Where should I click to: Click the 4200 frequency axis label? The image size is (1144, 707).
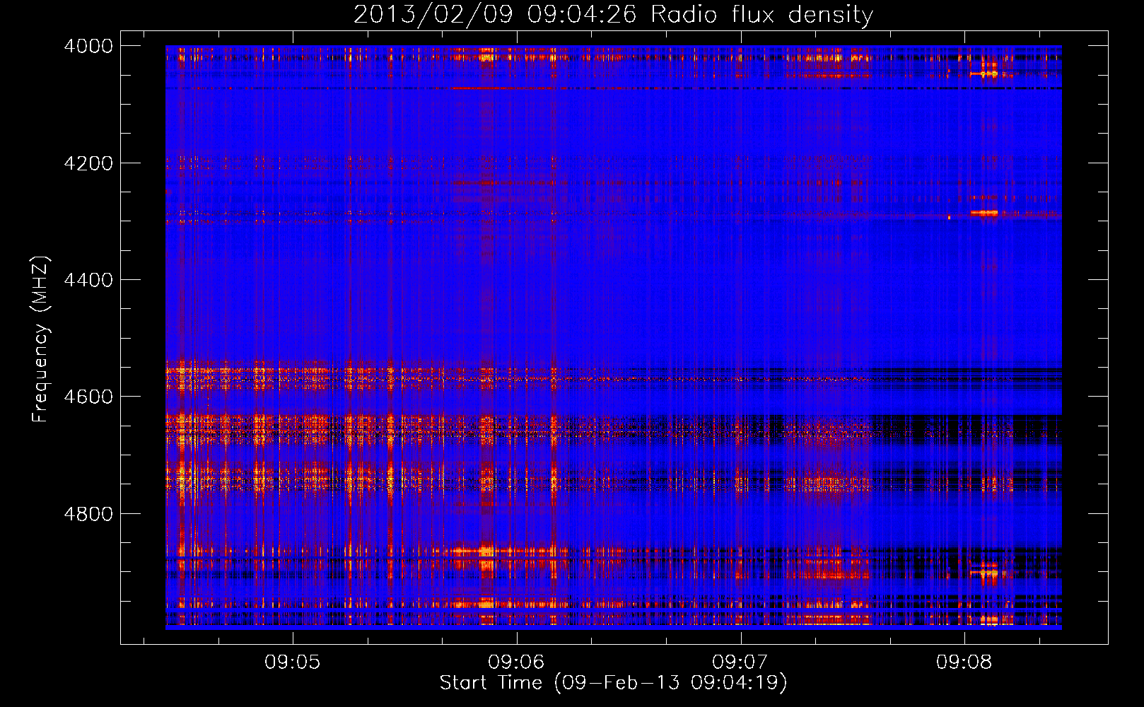[88, 163]
